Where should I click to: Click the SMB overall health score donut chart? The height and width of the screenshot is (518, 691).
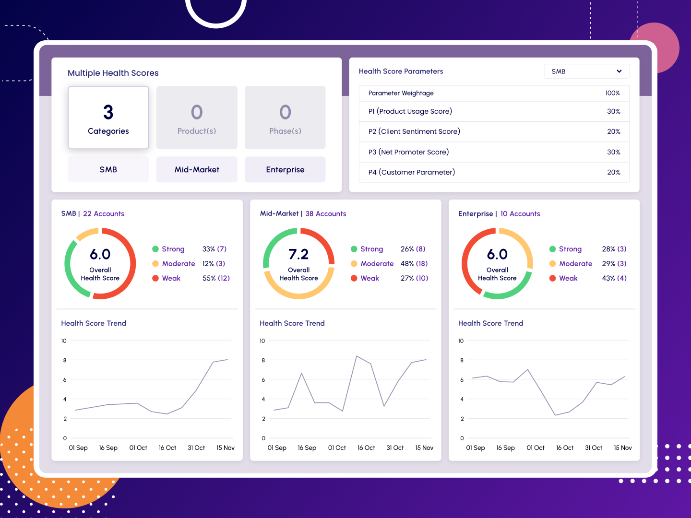pos(100,263)
